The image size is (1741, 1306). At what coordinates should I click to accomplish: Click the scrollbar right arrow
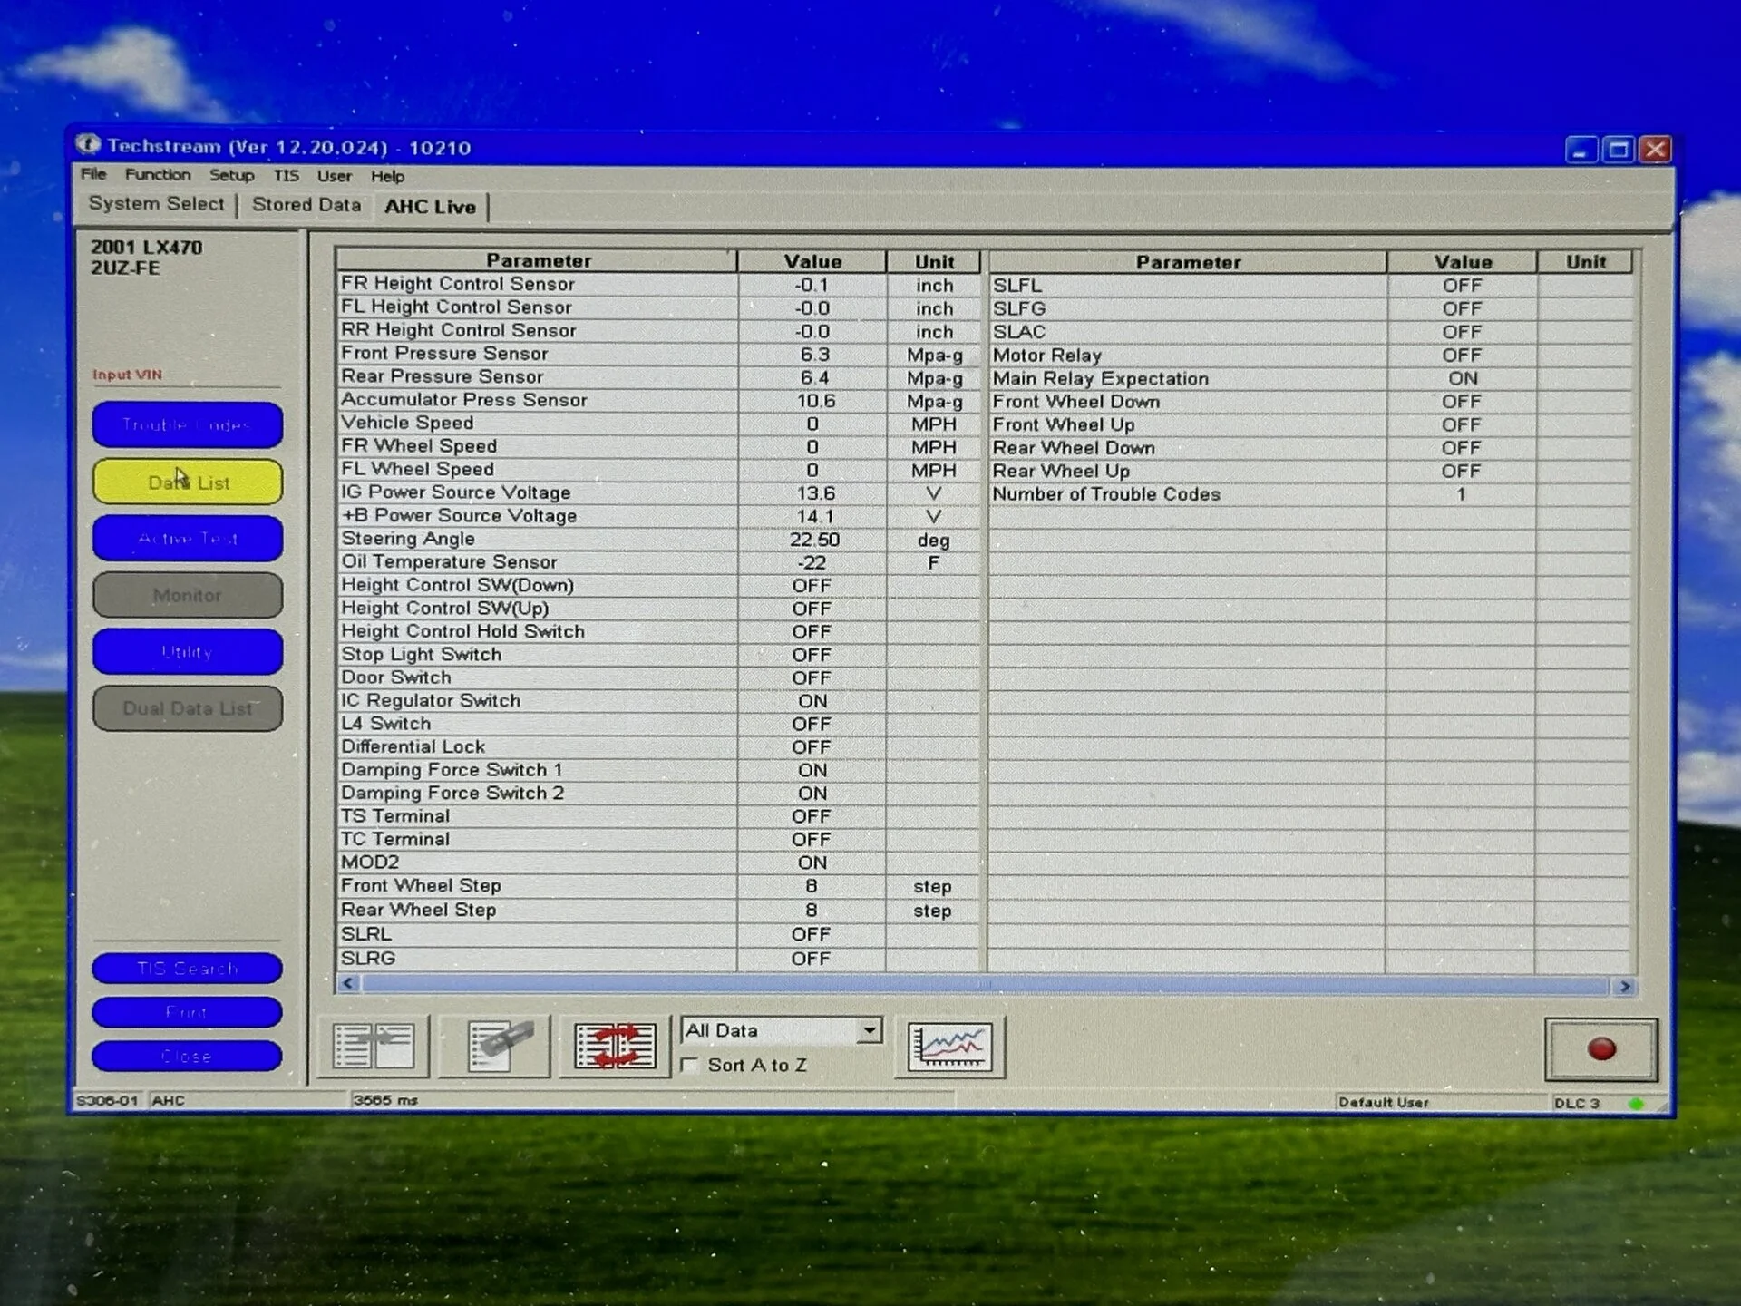click(x=1624, y=986)
